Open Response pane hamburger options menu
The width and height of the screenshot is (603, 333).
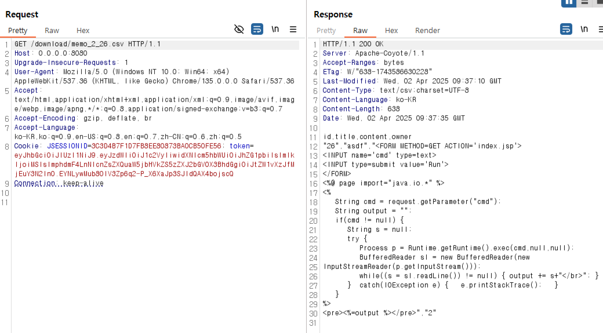point(601,29)
